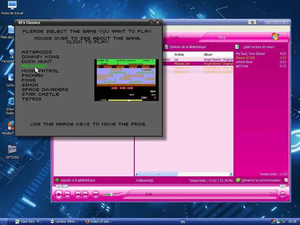This screenshot has height=225, width=300.
Task: Click the CD disc icon beside synchronisation
Action: [x=286, y=180]
